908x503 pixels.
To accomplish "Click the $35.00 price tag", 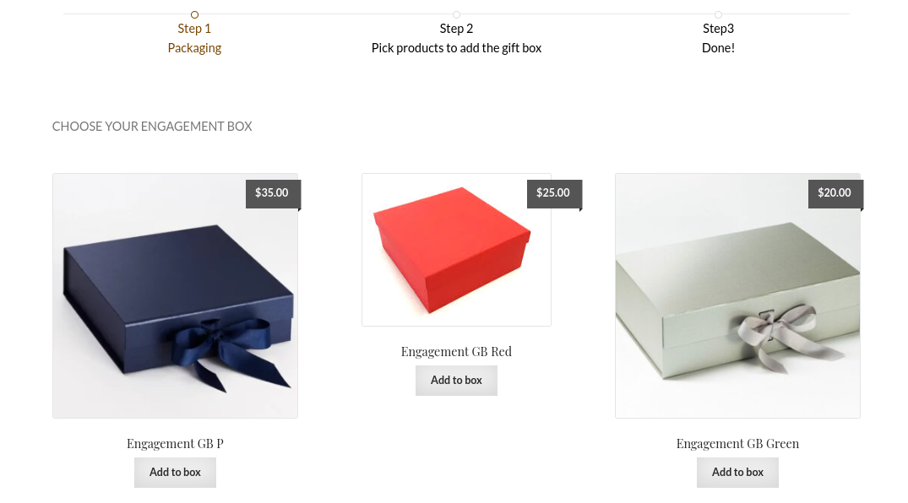I will tap(271, 193).
